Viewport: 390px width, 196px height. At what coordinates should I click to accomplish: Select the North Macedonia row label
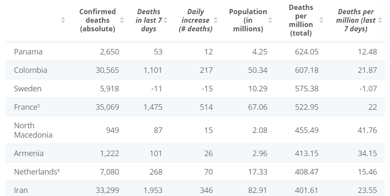(33, 130)
